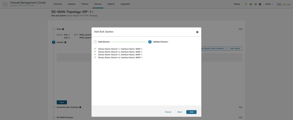Click Edit link for Authentication Settings
Image resolution: width=293 pixels, height=120 pixels.
241,107
